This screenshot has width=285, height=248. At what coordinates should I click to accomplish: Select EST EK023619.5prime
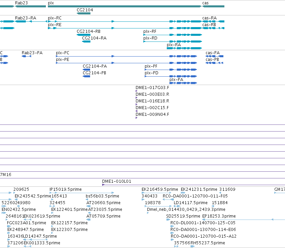pyautogui.click(x=27, y=220)
